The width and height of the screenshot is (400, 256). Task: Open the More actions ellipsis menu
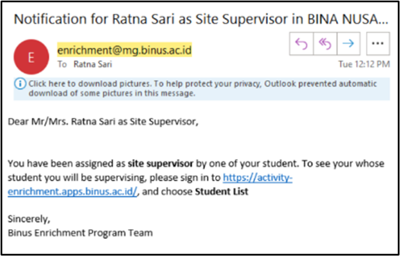tap(378, 44)
